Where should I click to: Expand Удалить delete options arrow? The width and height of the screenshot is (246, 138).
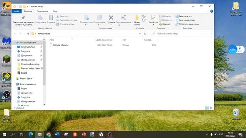click(111, 25)
